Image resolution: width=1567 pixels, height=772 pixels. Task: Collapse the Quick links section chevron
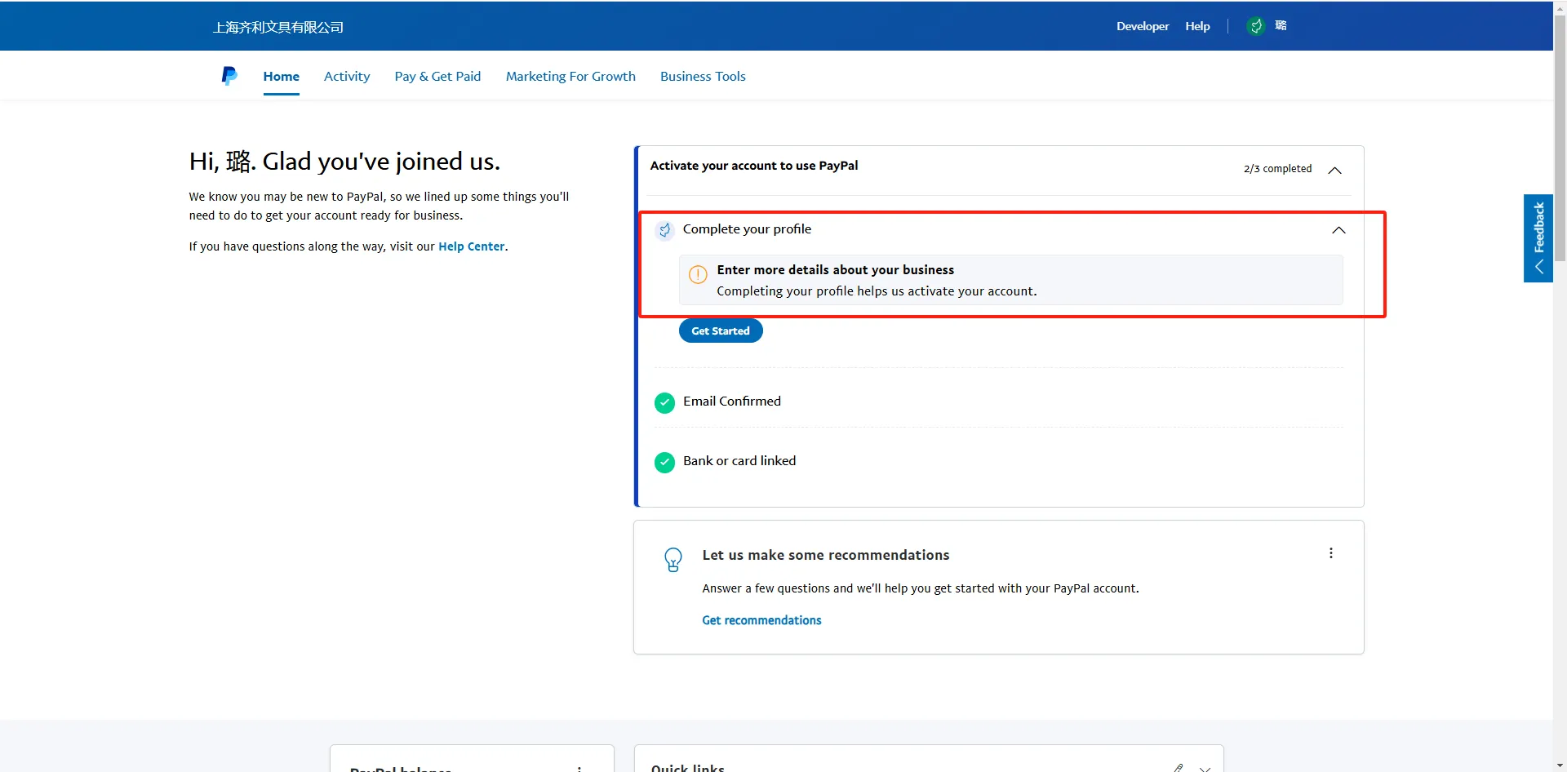point(1205,769)
